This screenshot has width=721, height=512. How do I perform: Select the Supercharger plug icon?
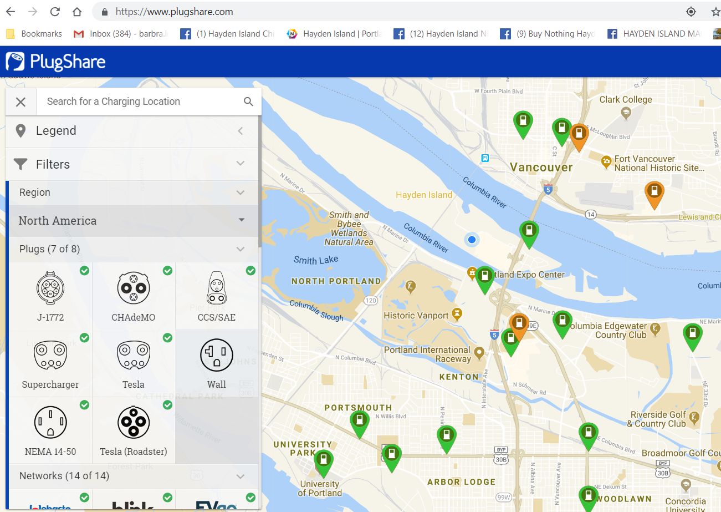coord(50,356)
